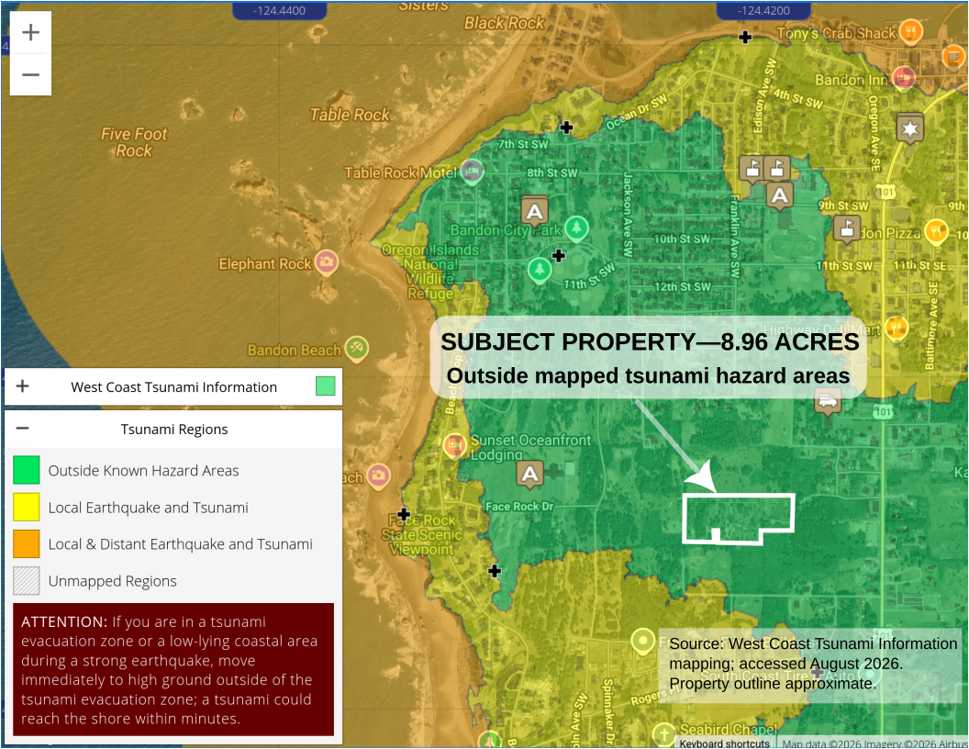969x749 pixels.
Task: Click the Table Rock map label
Action: (x=350, y=115)
